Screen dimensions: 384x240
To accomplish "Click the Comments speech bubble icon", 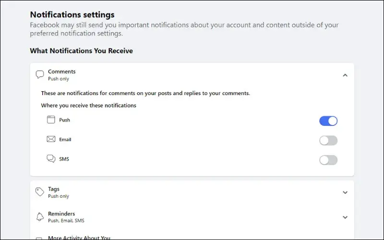I will 40,74.
